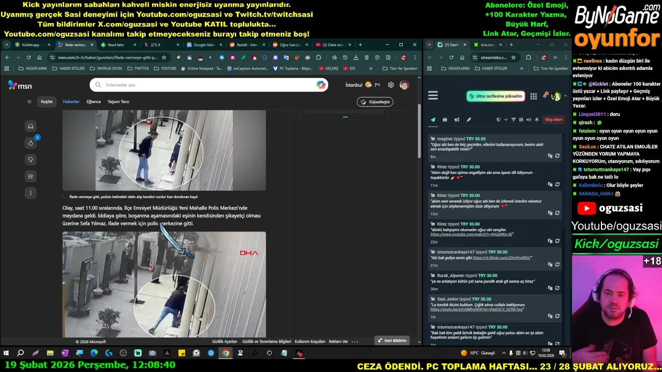Open Streamlabs apps grid icon
The height and width of the screenshot is (372, 662).
[533, 96]
